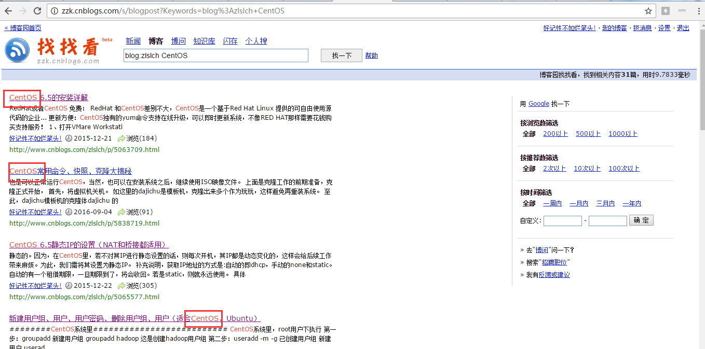Click the gray diamond extension icon

tap(666, 11)
